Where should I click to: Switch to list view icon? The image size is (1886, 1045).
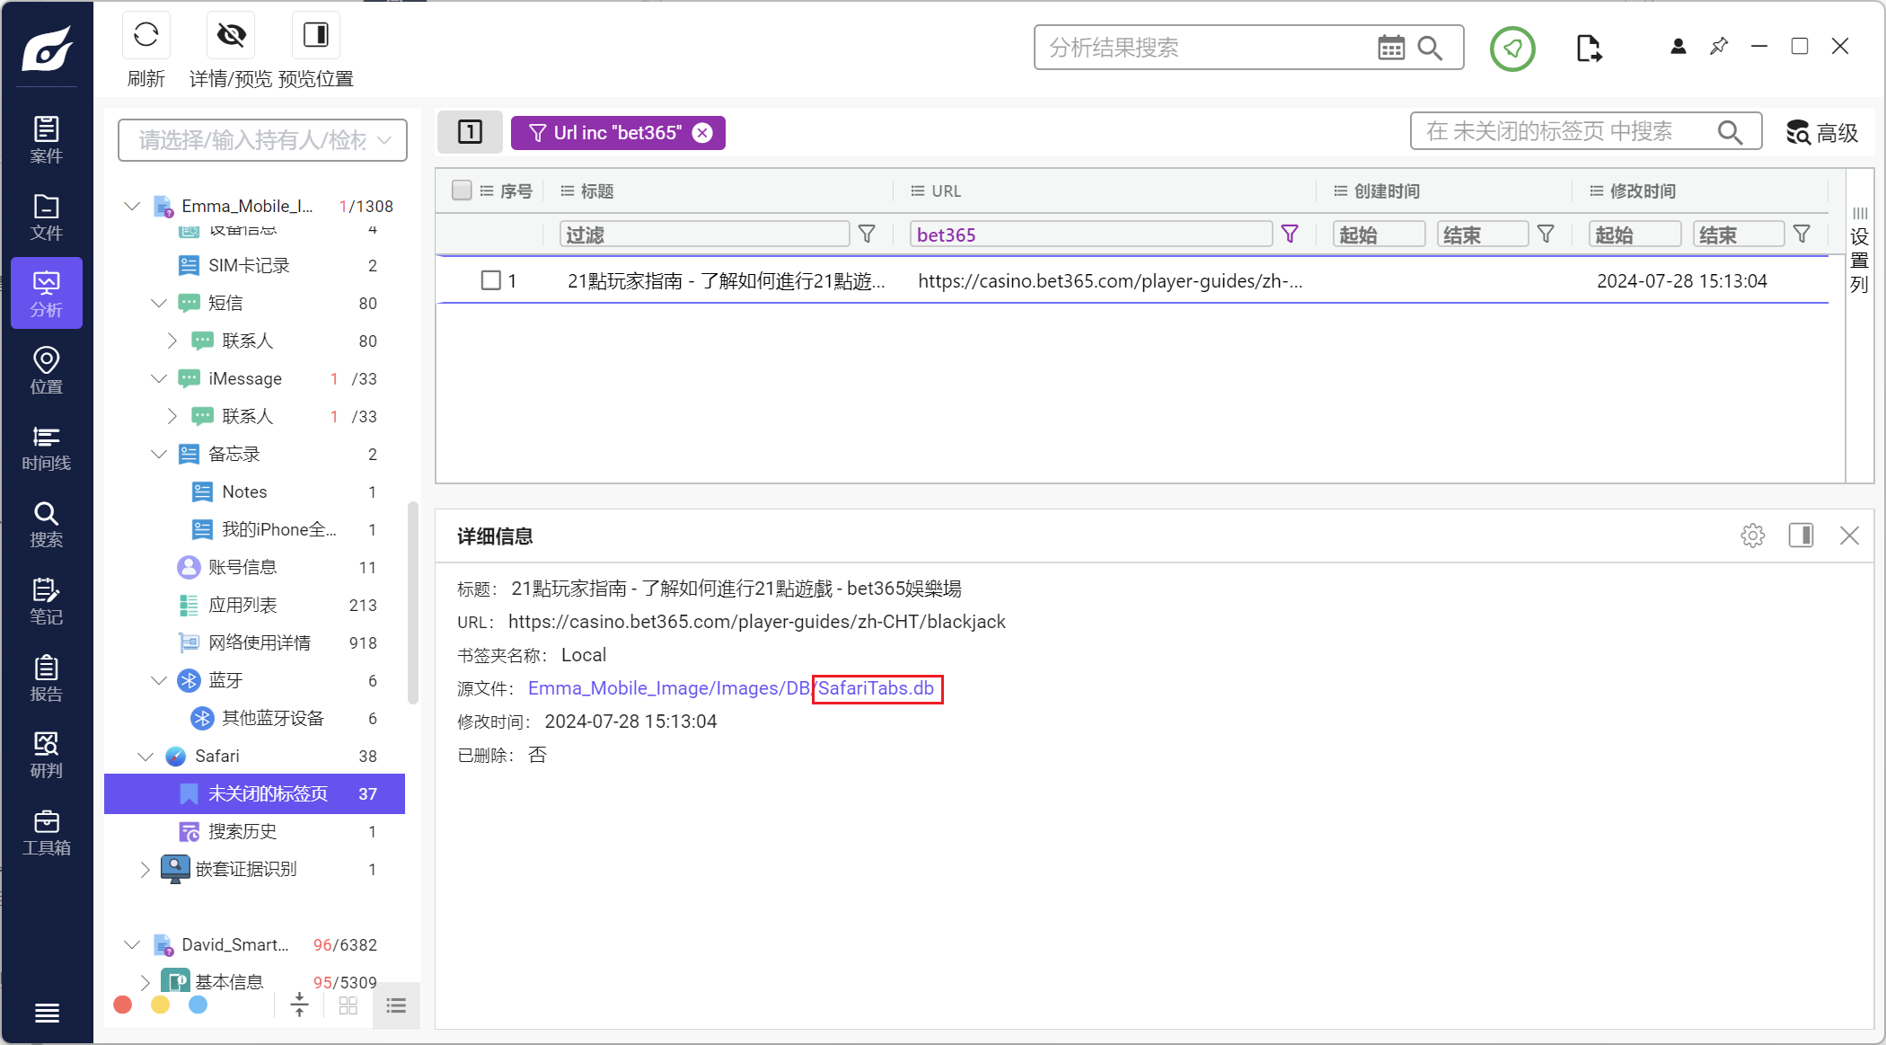[x=396, y=1005]
